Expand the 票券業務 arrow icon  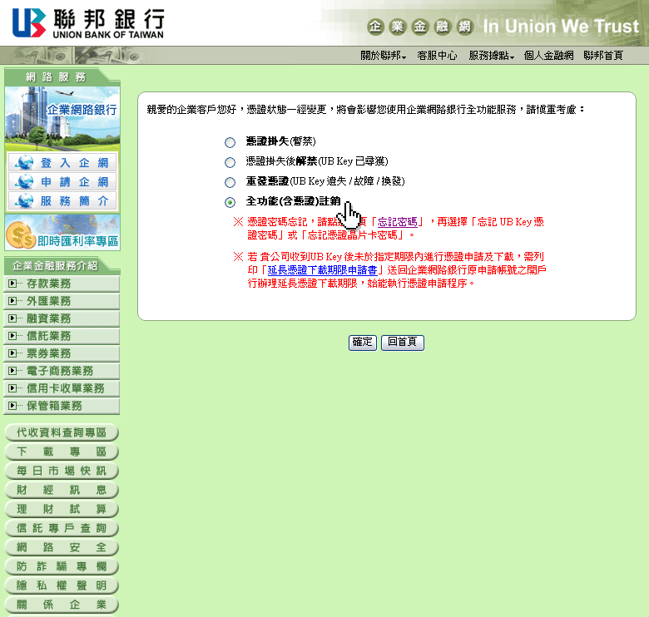12,353
